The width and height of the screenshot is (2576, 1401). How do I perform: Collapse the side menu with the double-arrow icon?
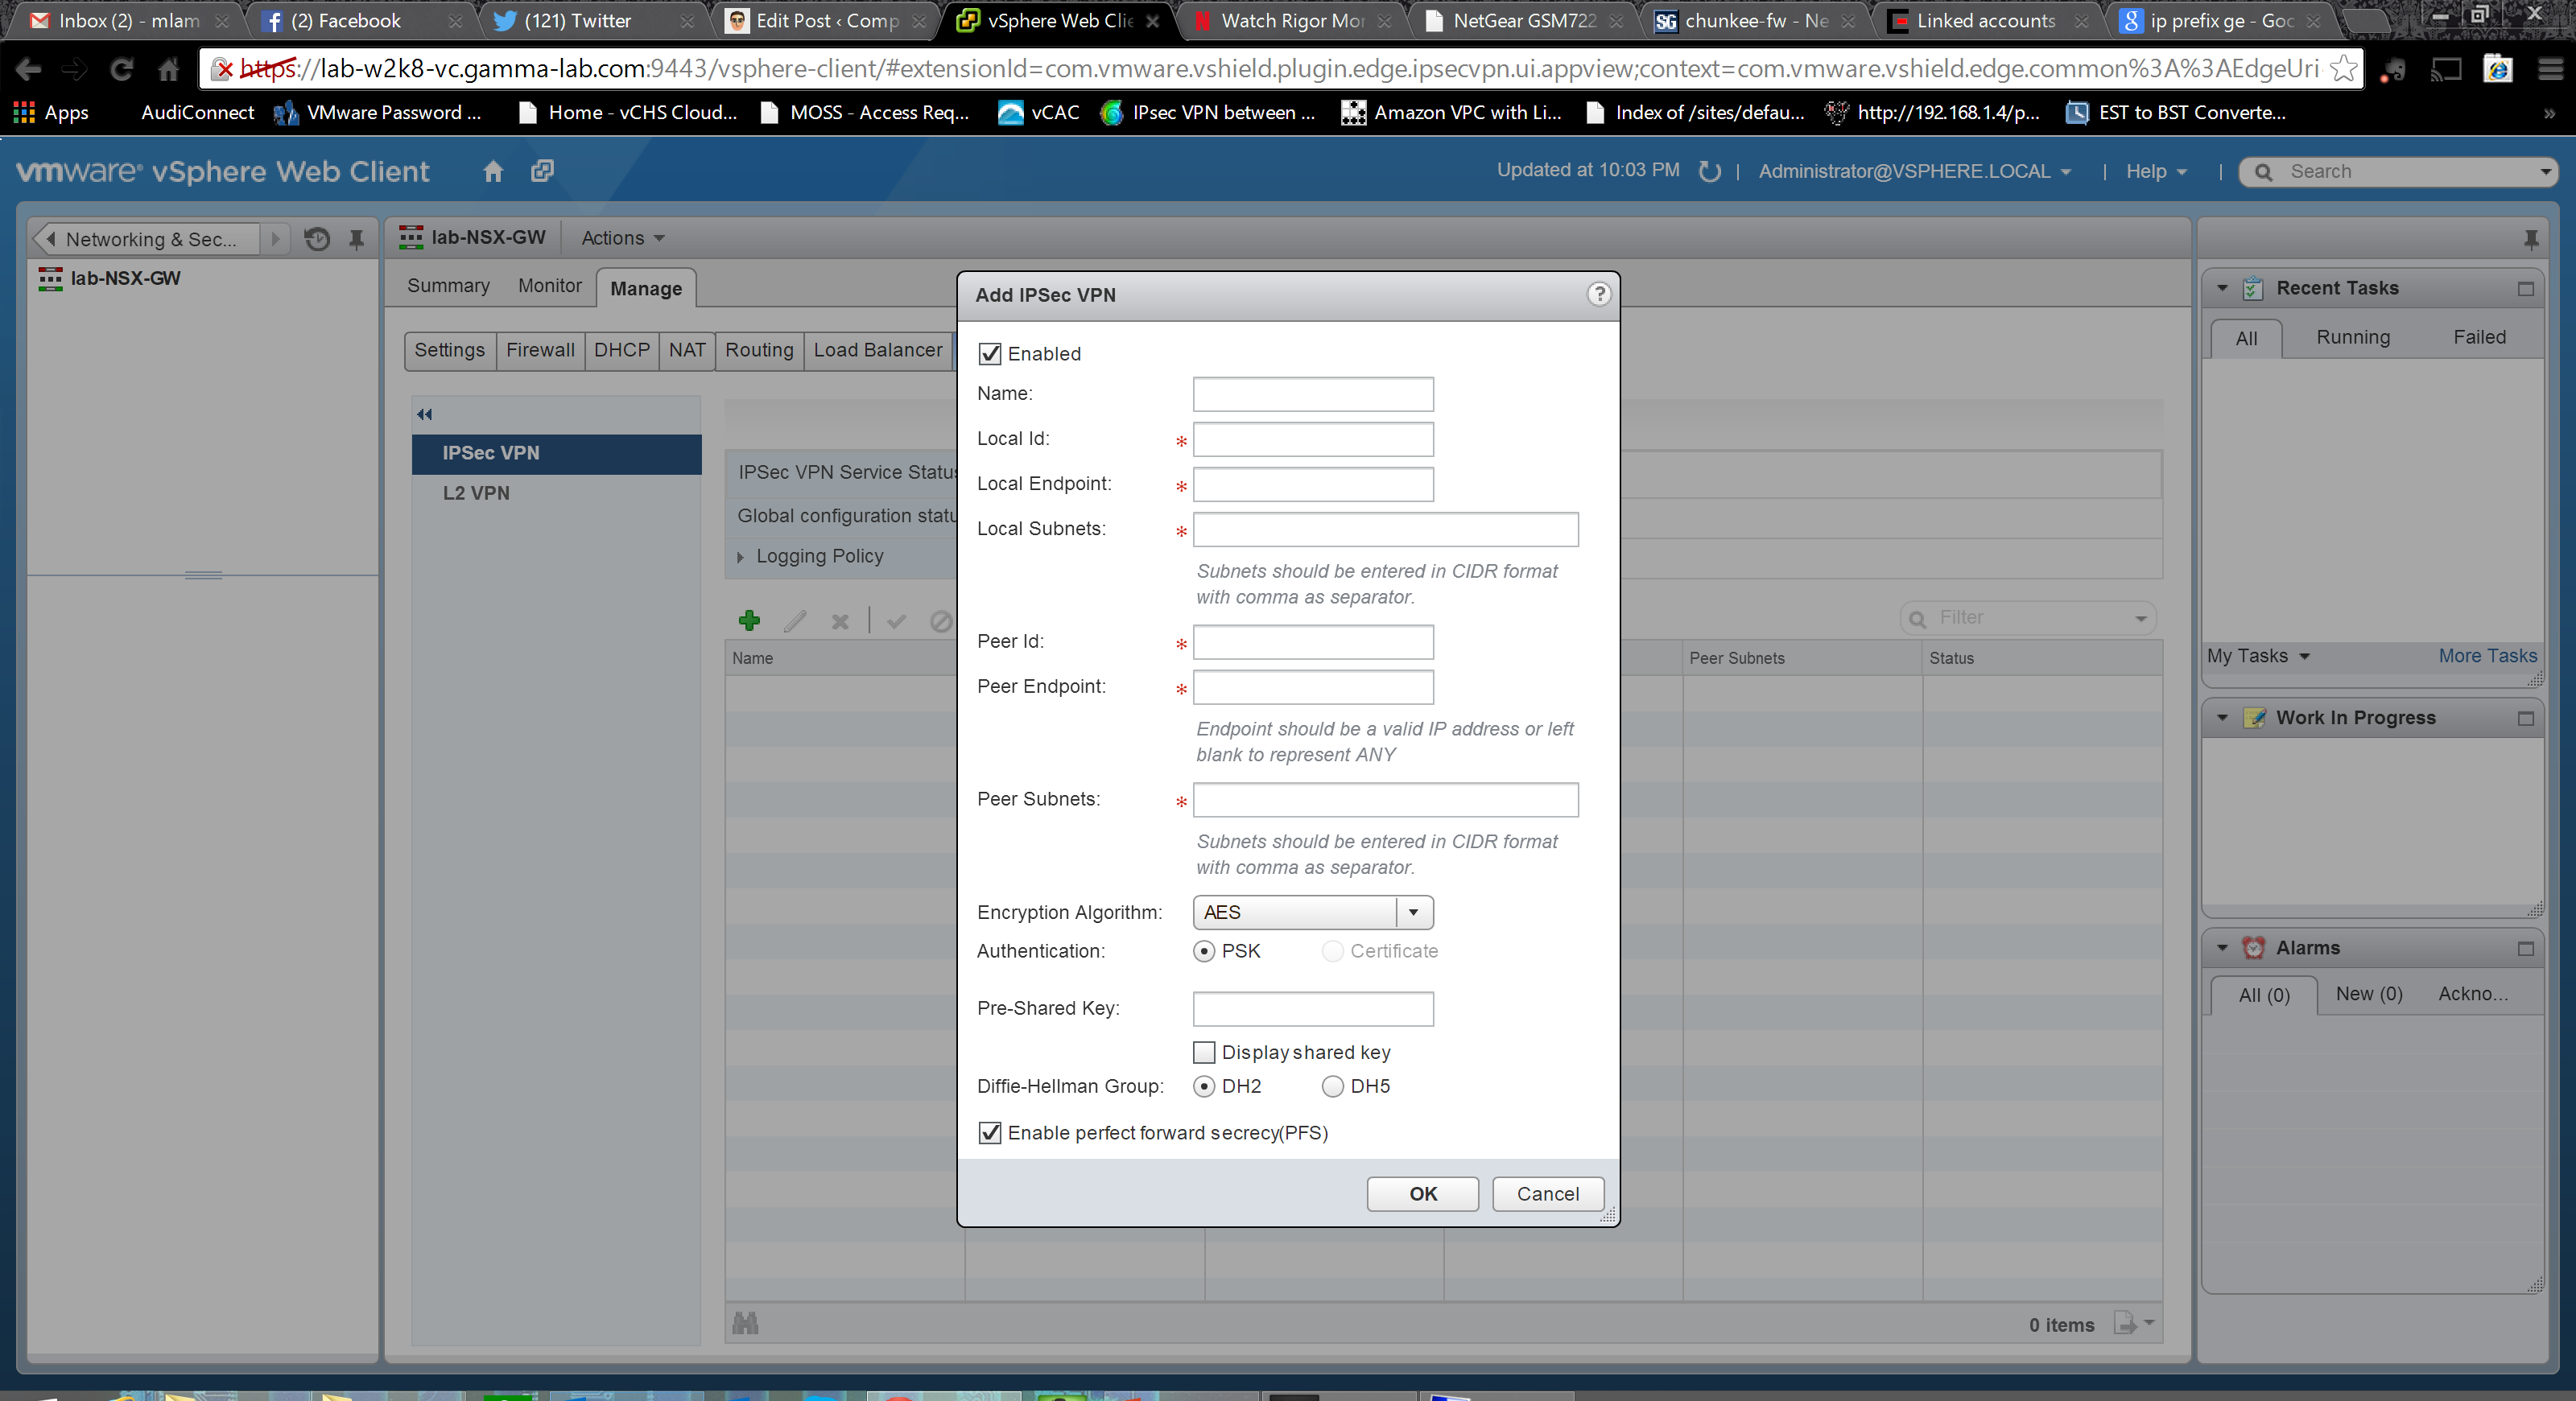click(x=424, y=414)
